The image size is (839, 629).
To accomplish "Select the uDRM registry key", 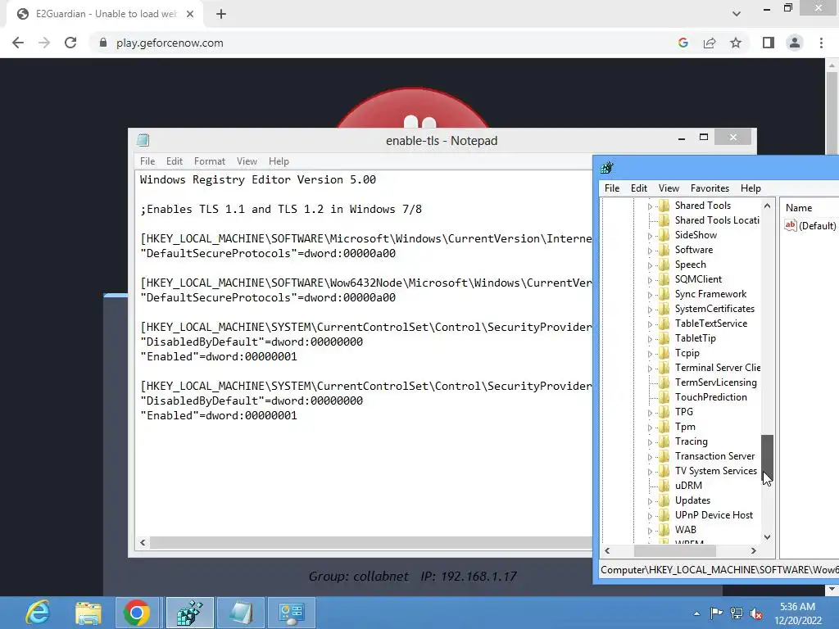I will [688, 485].
